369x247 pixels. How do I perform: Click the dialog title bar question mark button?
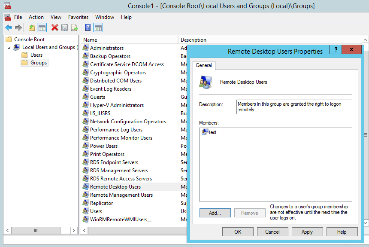pos(336,49)
